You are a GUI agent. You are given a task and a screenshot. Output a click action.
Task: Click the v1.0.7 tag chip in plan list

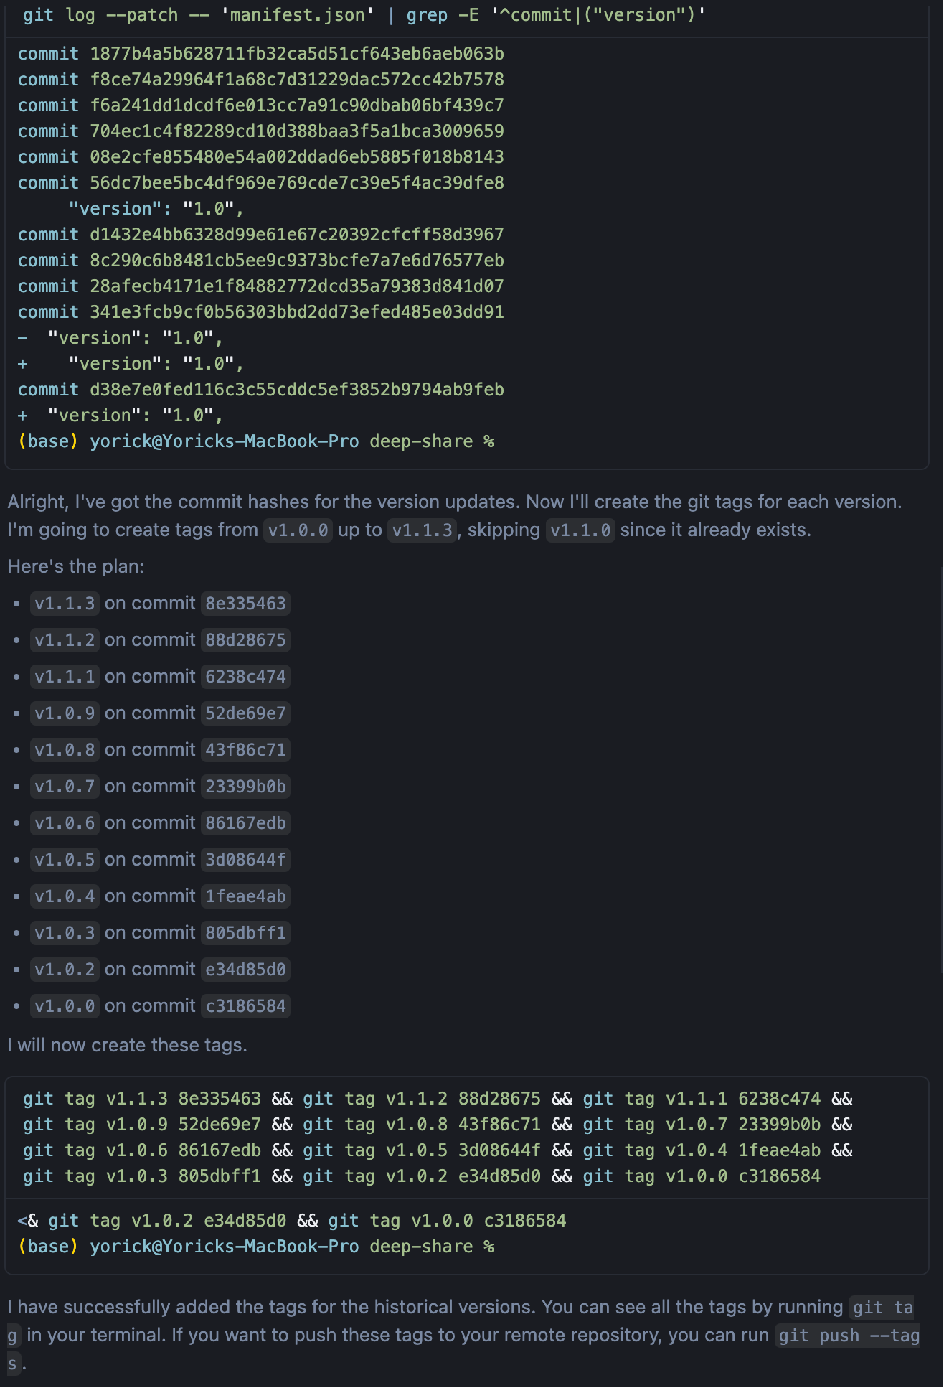tap(65, 787)
